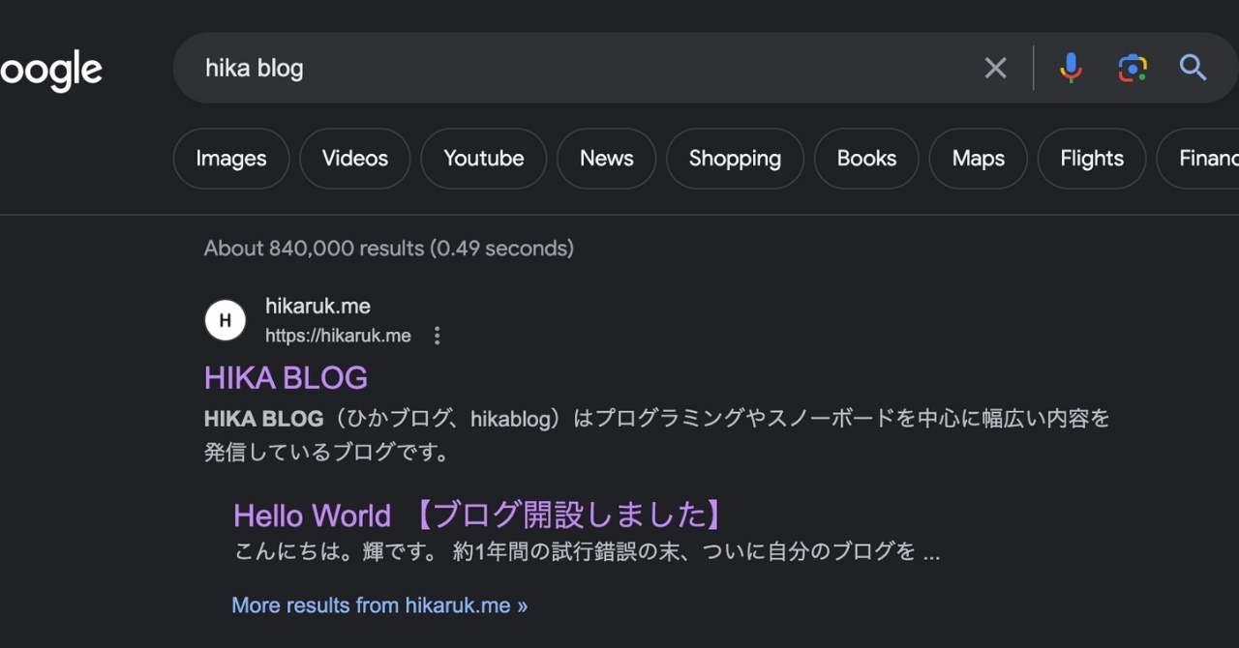Open the HIKA BLOG result title
Screen dimensions: 1239x648
pos(286,377)
